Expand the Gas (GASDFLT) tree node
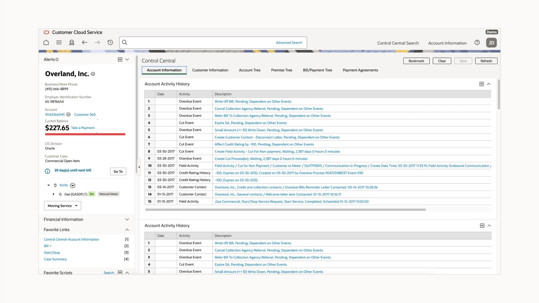Screen dimensions: 539x303 pyautogui.click(x=54, y=194)
